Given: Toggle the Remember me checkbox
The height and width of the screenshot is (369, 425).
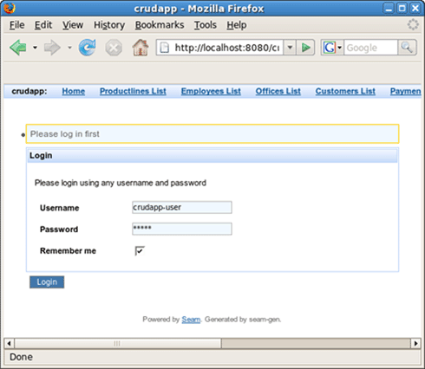Looking at the screenshot, I should point(140,250).
